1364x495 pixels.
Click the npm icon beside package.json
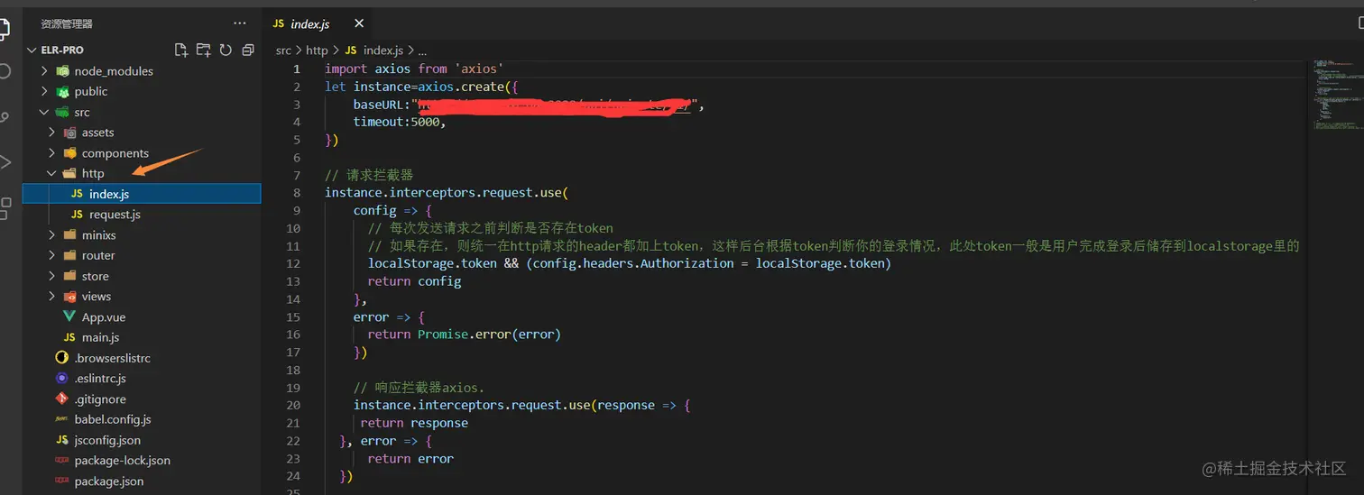click(61, 481)
